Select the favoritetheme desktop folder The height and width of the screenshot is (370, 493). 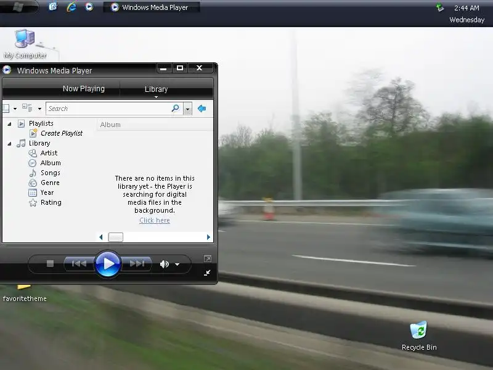25,294
